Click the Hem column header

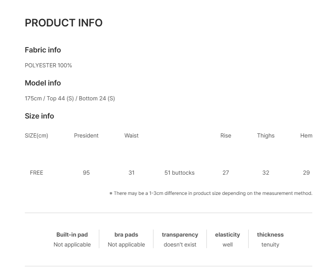tap(306, 135)
